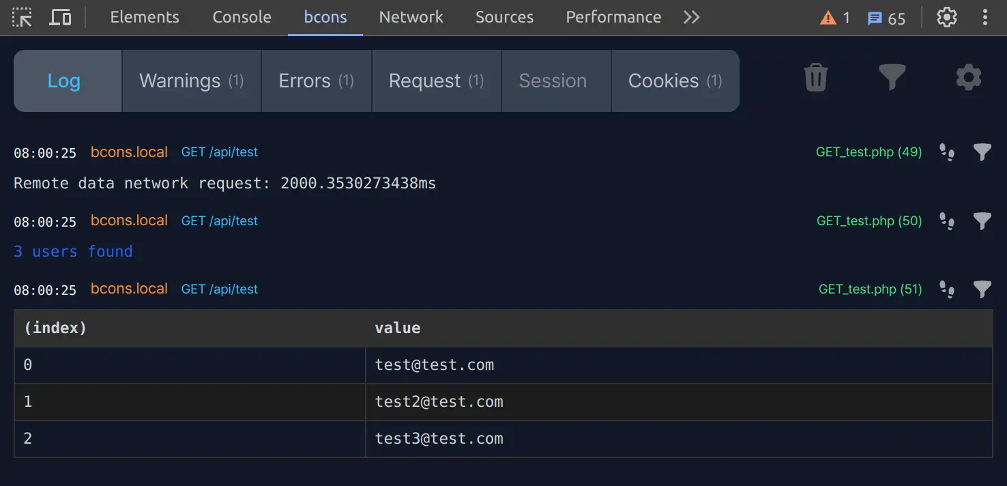The image size is (1007, 486).
Task: Click footsteps trace icon for GET_test.php (49)
Action: 946,152
